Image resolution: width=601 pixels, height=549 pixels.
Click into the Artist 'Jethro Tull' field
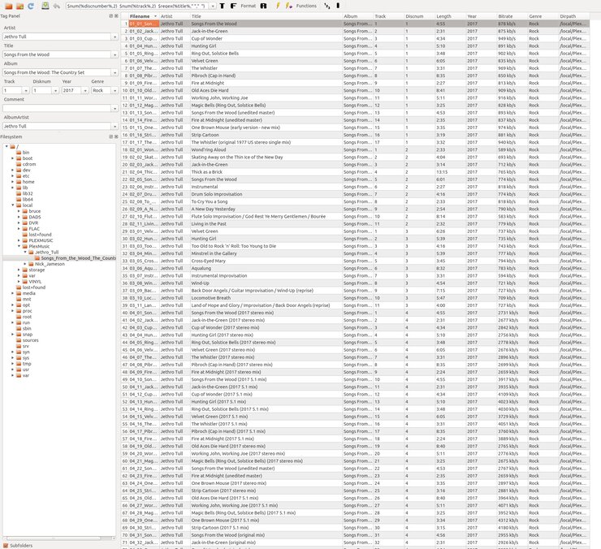click(x=57, y=37)
